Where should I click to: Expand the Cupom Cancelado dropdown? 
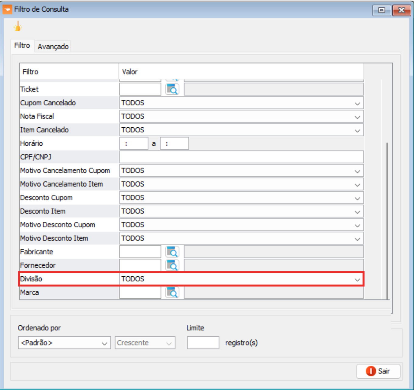(x=357, y=103)
